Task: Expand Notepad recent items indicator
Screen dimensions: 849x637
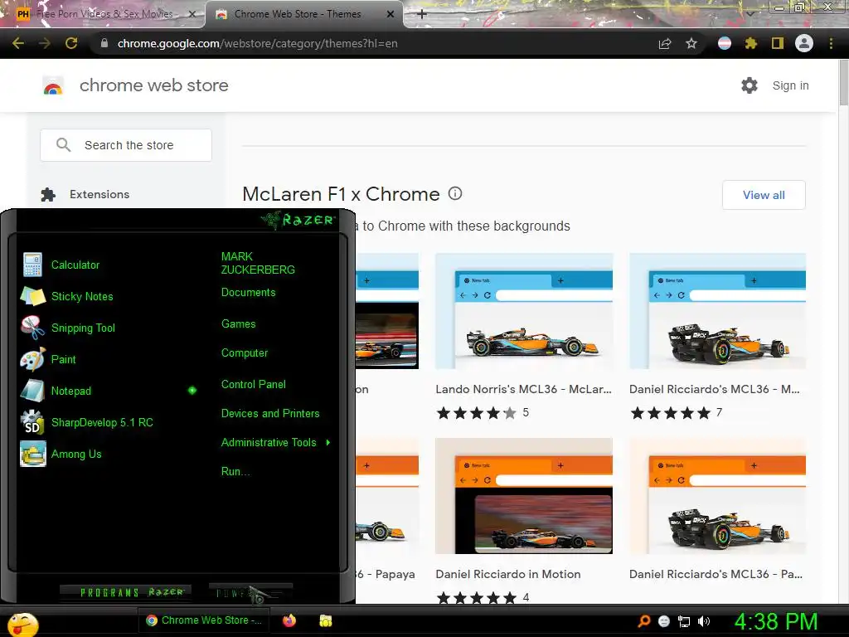Action: [x=192, y=391]
